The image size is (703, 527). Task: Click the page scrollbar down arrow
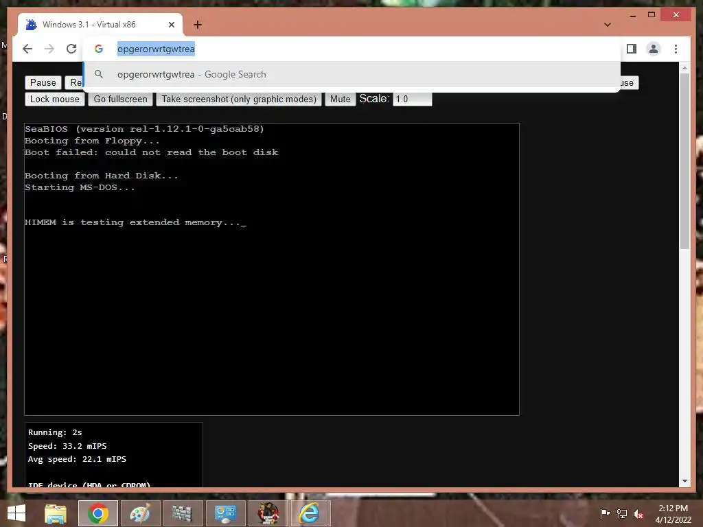pyautogui.click(x=684, y=481)
